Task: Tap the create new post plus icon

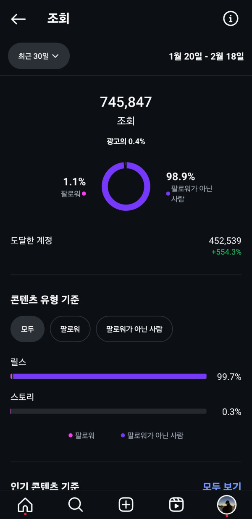Action: click(126, 504)
